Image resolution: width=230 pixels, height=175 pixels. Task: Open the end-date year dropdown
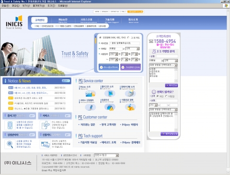pyautogui.click(x=114, y=59)
